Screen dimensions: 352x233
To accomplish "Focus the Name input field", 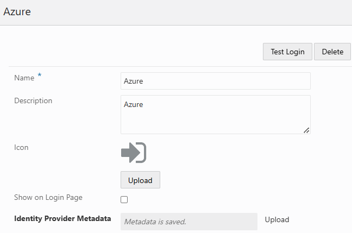I will (216, 81).
